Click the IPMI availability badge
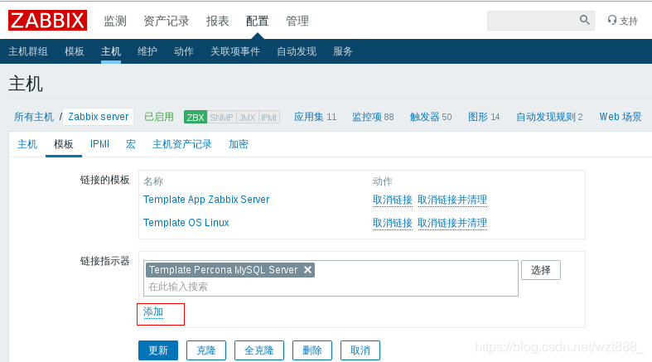 point(269,117)
